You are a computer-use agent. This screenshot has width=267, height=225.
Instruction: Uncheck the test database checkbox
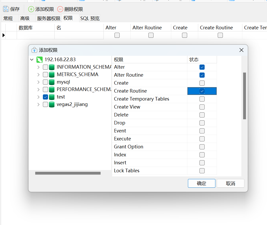point(45,97)
